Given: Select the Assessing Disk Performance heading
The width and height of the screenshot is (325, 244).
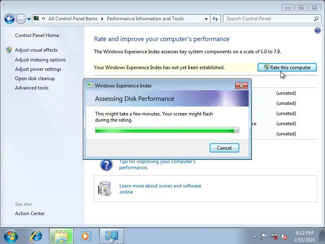Looking at the screenshot, I should 134,99.
